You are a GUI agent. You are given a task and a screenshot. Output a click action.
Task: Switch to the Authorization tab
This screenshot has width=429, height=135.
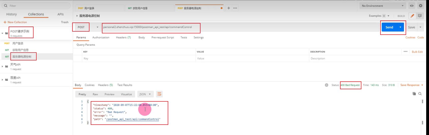pyautogui.click(x=101, y=37)
